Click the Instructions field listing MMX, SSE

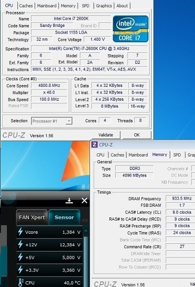pyautogui.click(x=89, y=70)
